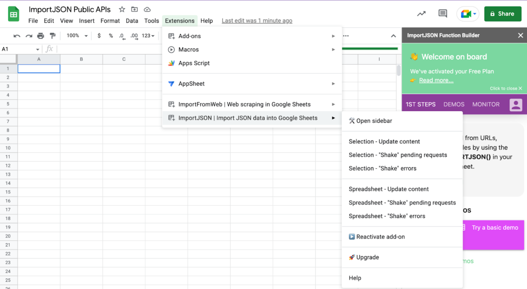Open the activity trend arrow icon
The image size is (527, 289).
point(421,14)
